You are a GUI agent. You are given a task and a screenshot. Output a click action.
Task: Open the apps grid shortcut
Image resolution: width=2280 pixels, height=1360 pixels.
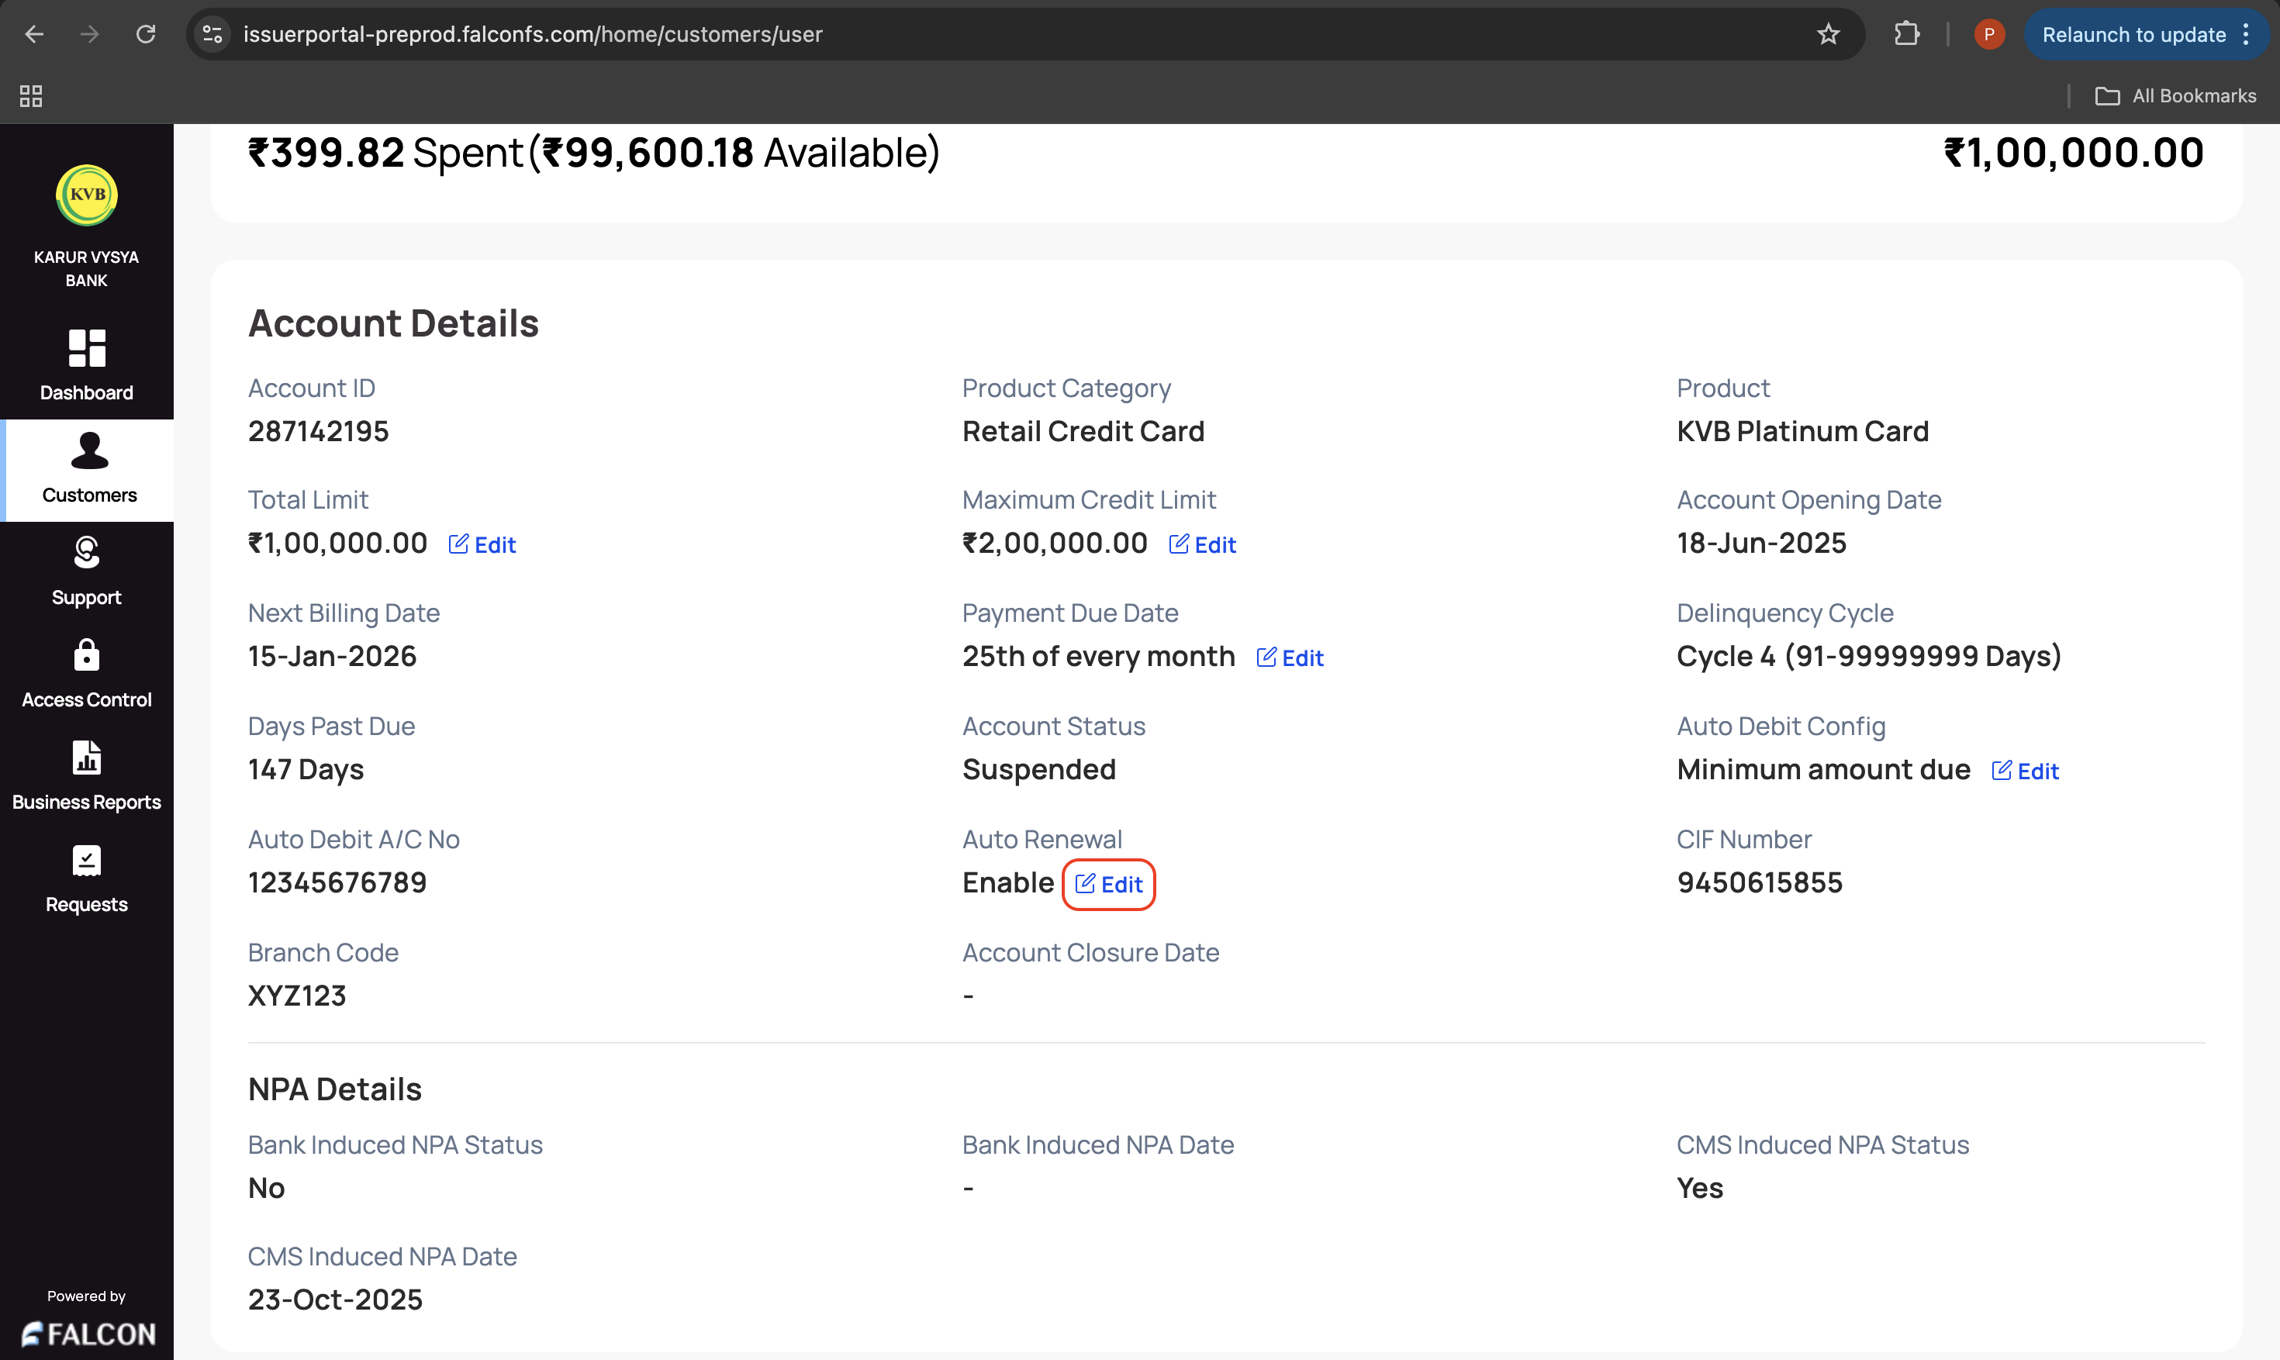click(31, 96)
